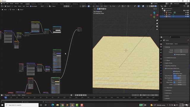Open the Output properties tab icon

click(x=161, y=47)
